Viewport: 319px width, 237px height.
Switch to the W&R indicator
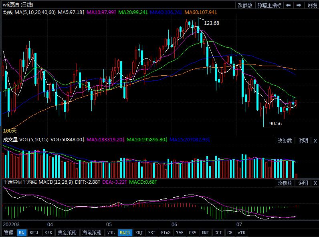(x=179, y=233)
